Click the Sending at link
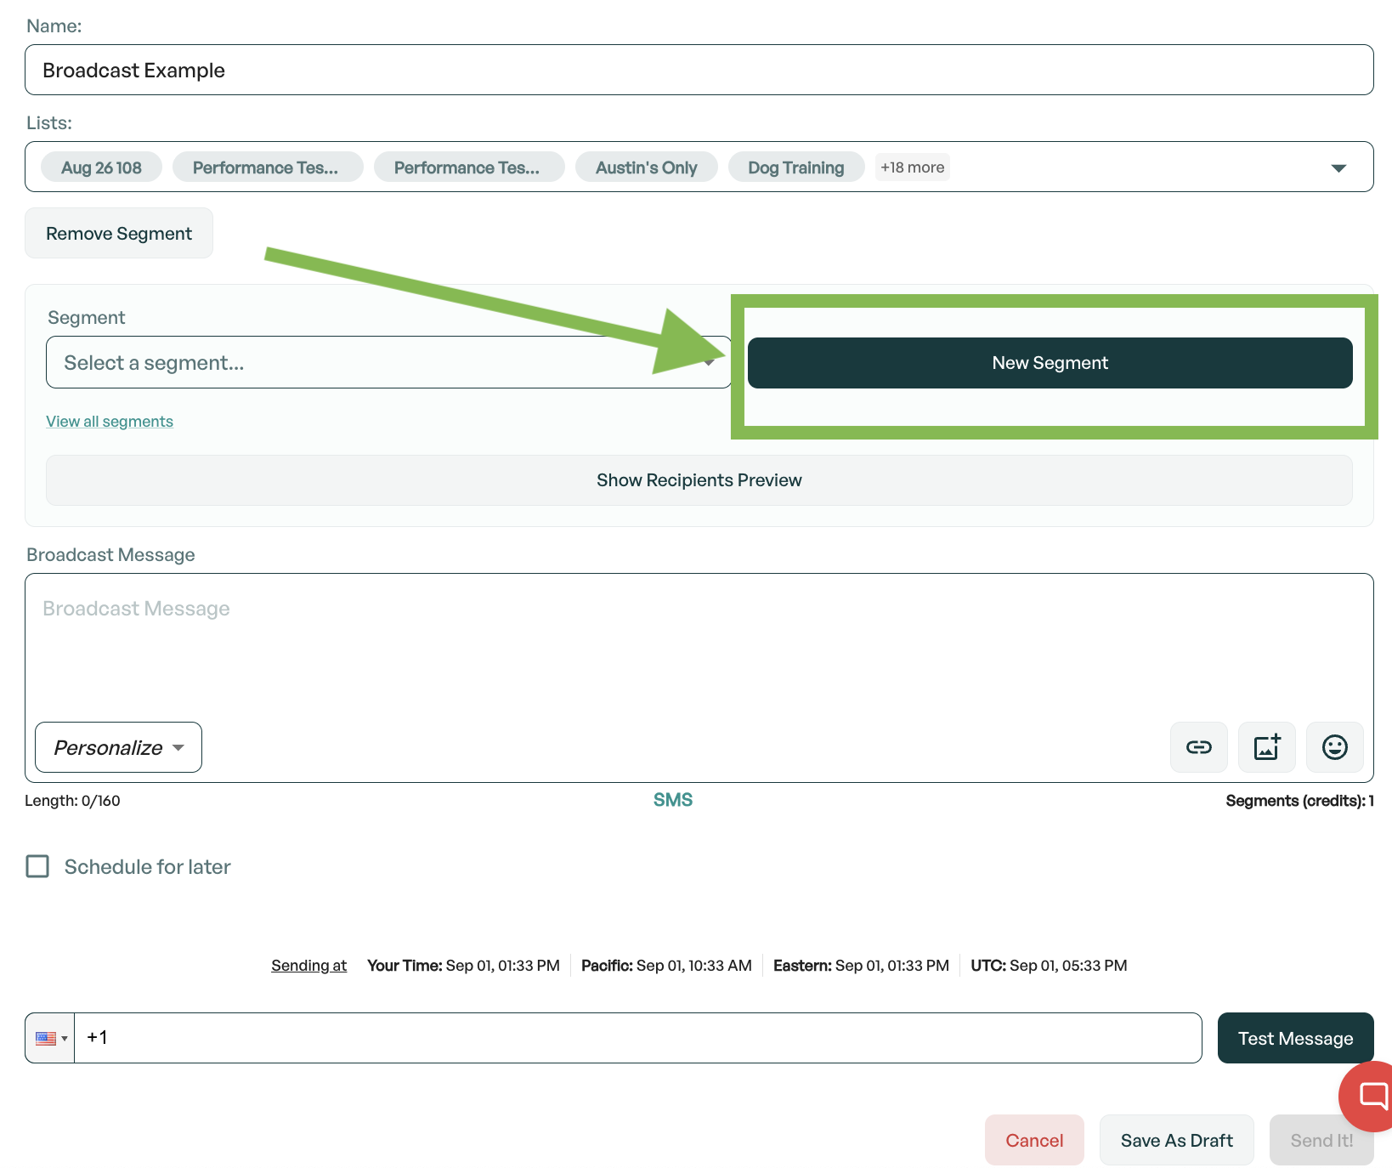1392x1168 pixels. click(x=308, y=966)
